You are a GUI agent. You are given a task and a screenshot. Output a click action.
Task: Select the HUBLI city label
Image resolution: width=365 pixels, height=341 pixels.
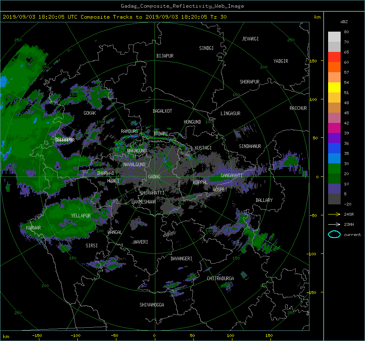coord(113,180)
